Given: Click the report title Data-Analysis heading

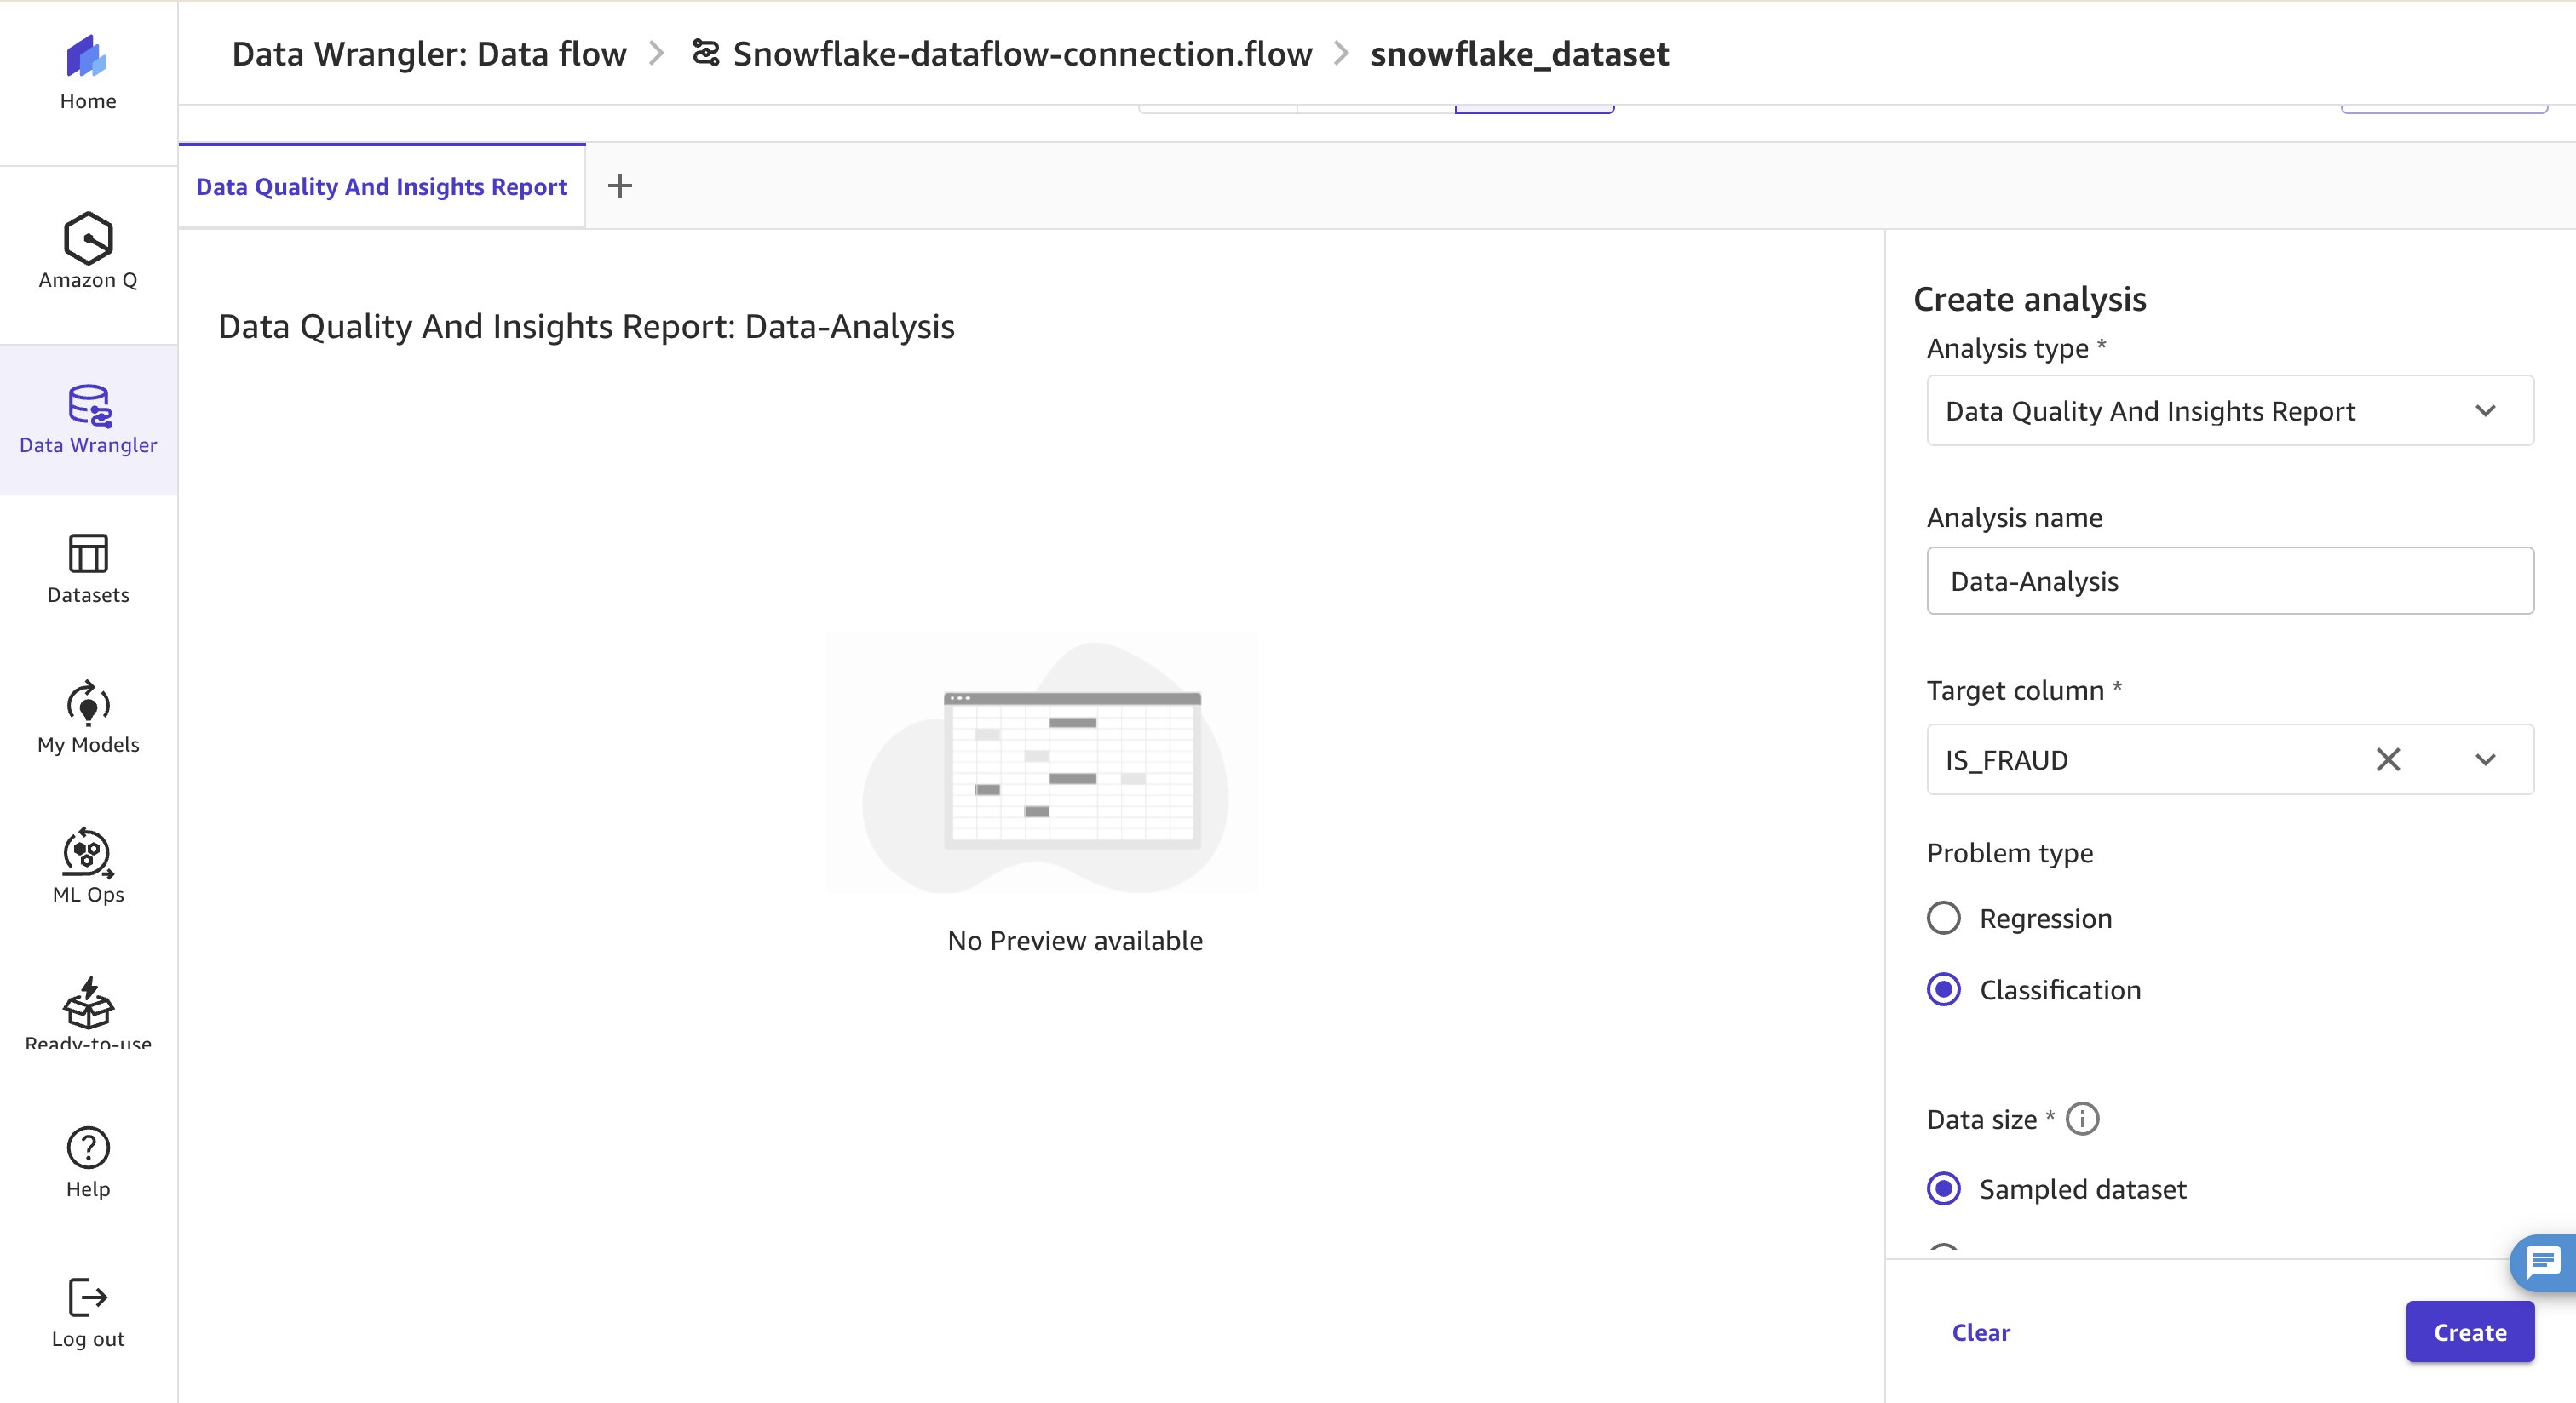Looking at the screenshot, I should [586, 327].
